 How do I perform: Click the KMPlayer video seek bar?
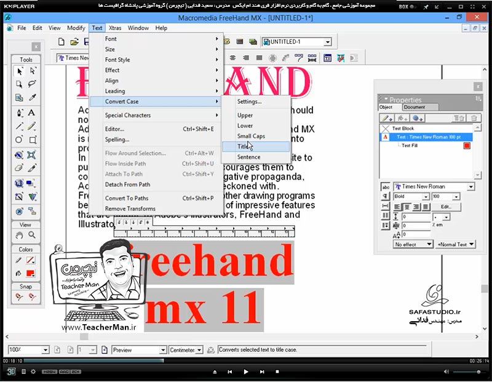[x=245, y=360]
